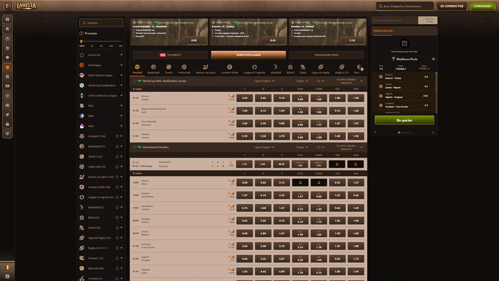This screenshot has width=499, height=281.
Task: Switch to the PROCHAINS PARIS tab
Action: (x=326, y=55)
